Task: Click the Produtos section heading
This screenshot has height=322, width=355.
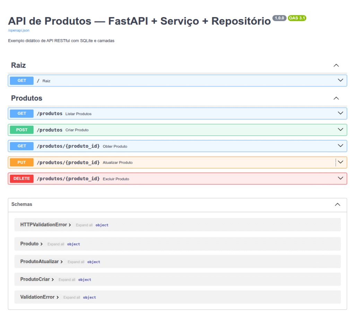Action: [27, 98]
